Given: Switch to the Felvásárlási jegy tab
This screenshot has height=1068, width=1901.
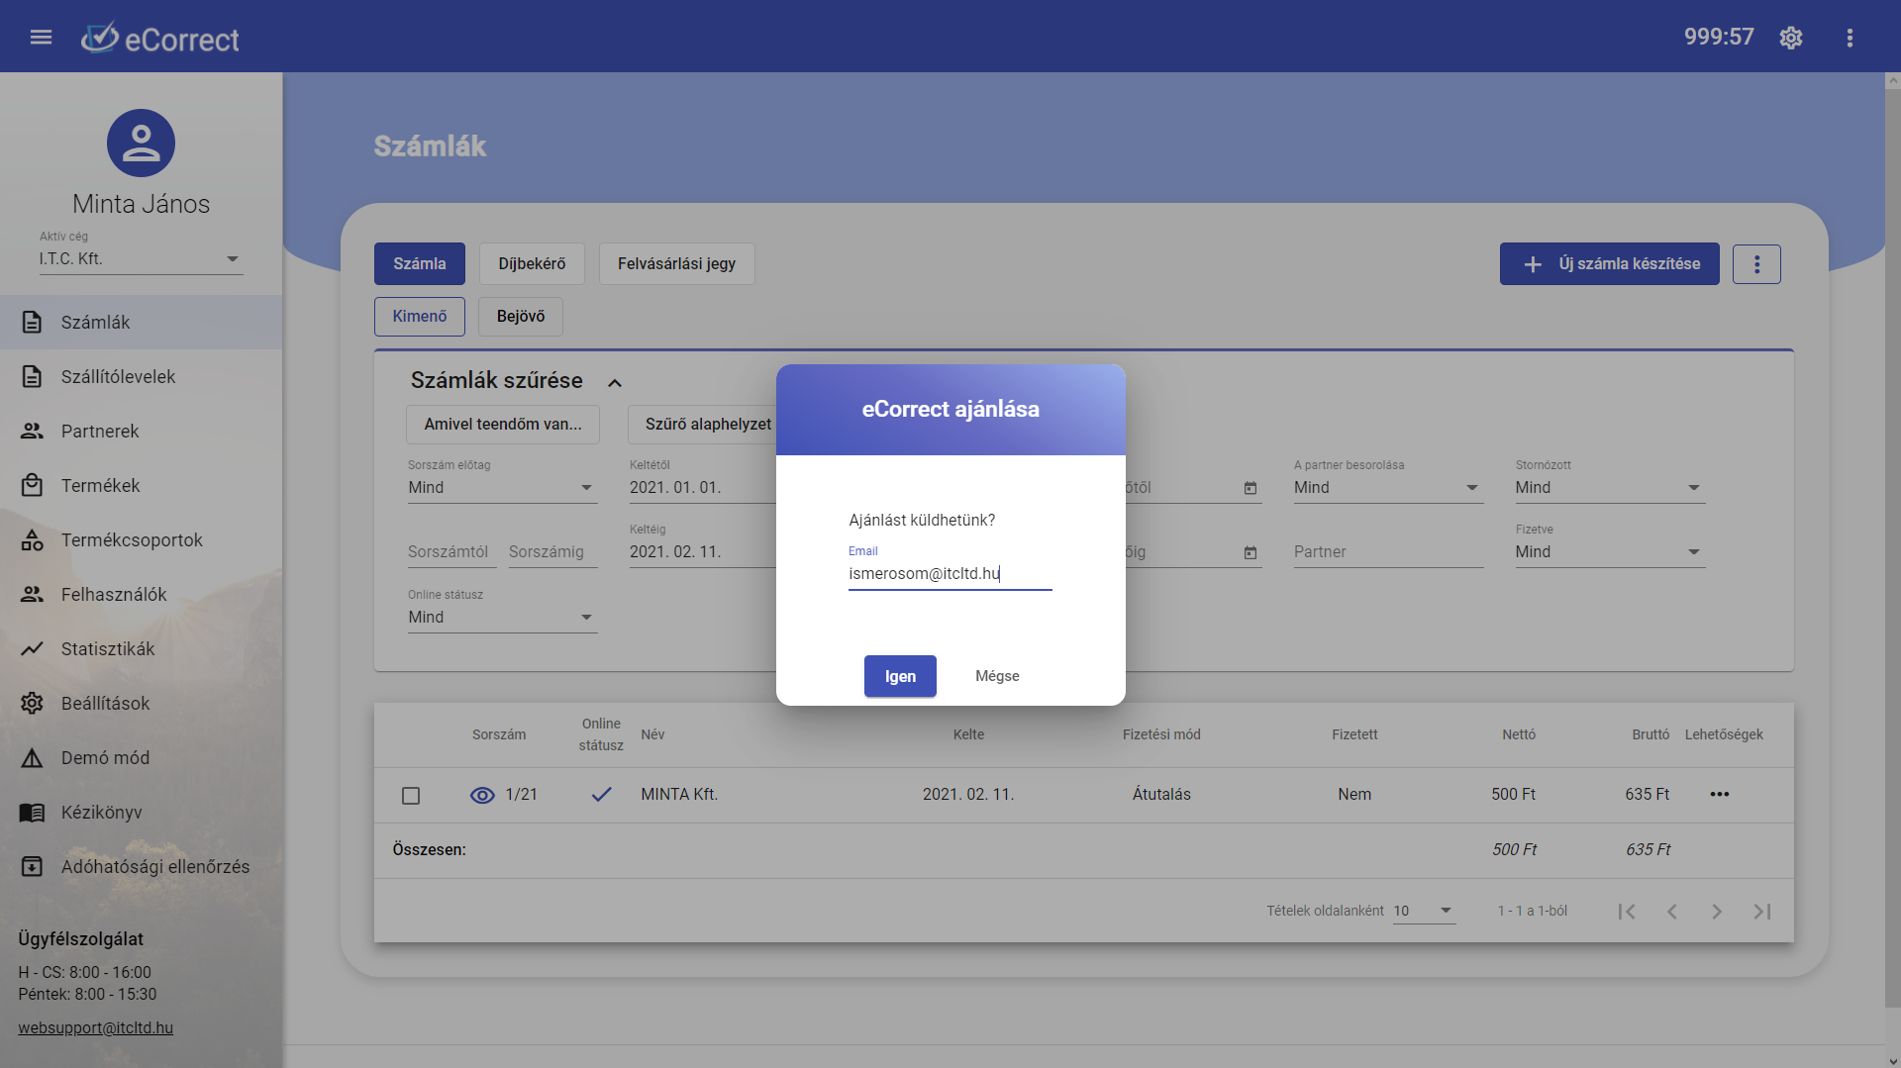Looking at the screenshot, I should point(676,263).
